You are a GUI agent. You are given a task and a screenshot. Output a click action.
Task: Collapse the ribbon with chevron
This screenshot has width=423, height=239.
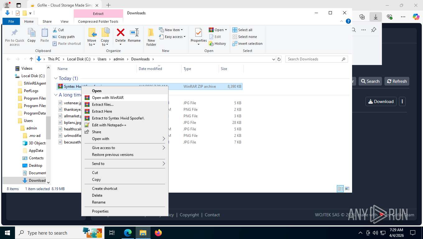(x=342, y=21)
